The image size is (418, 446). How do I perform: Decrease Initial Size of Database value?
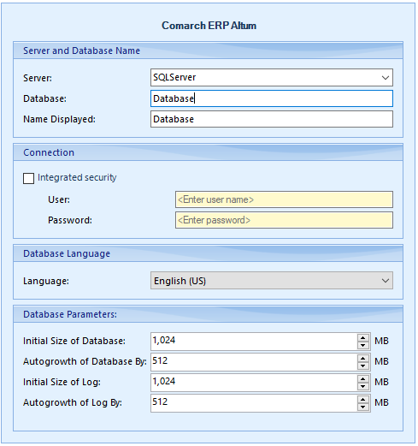click(x=362, y=345)
